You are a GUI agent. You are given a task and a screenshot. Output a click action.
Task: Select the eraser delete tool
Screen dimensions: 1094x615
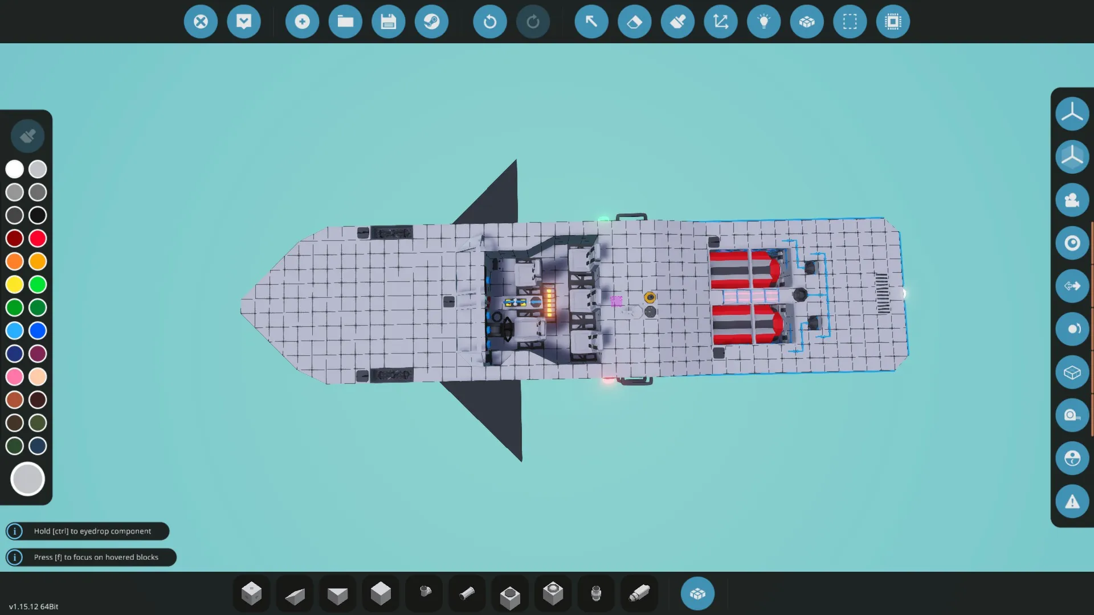634,22
